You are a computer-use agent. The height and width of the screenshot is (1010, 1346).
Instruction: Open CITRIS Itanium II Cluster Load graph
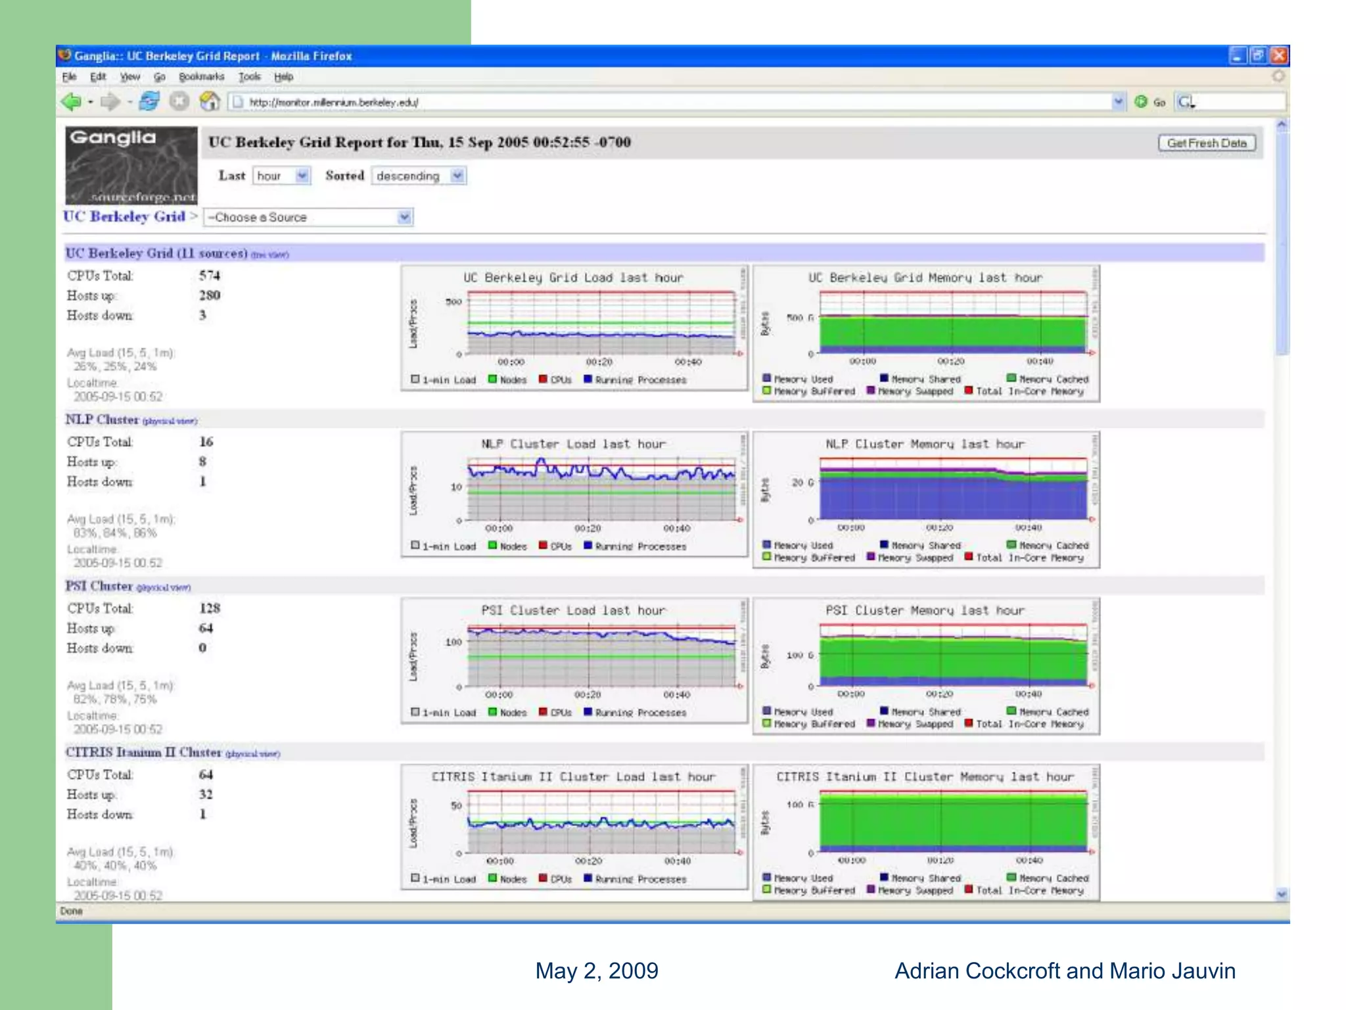[x=574, y=827]
